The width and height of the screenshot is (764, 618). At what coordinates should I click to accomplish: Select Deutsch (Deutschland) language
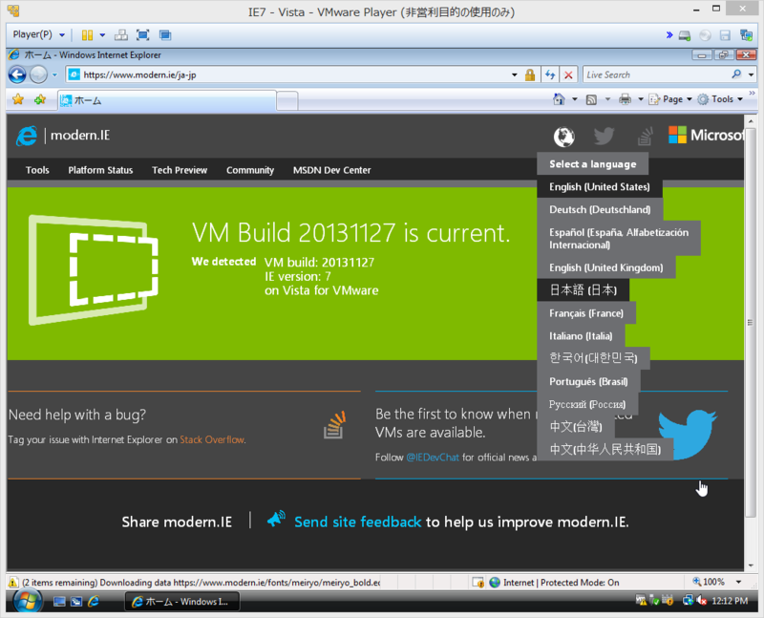tap(600, 209)
